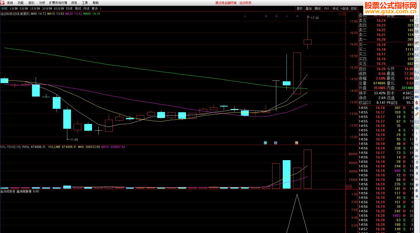The image size is (420, 233).
Task: Click the 渝决战涨停 indicator title
Action: [x=8, y=191]
